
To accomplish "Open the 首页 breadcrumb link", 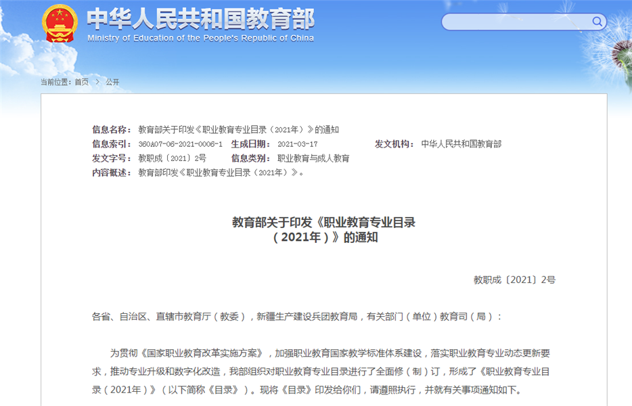I will [81, 82].
